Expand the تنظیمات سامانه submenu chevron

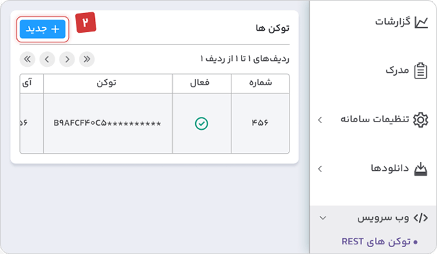[x=320, y=120]
